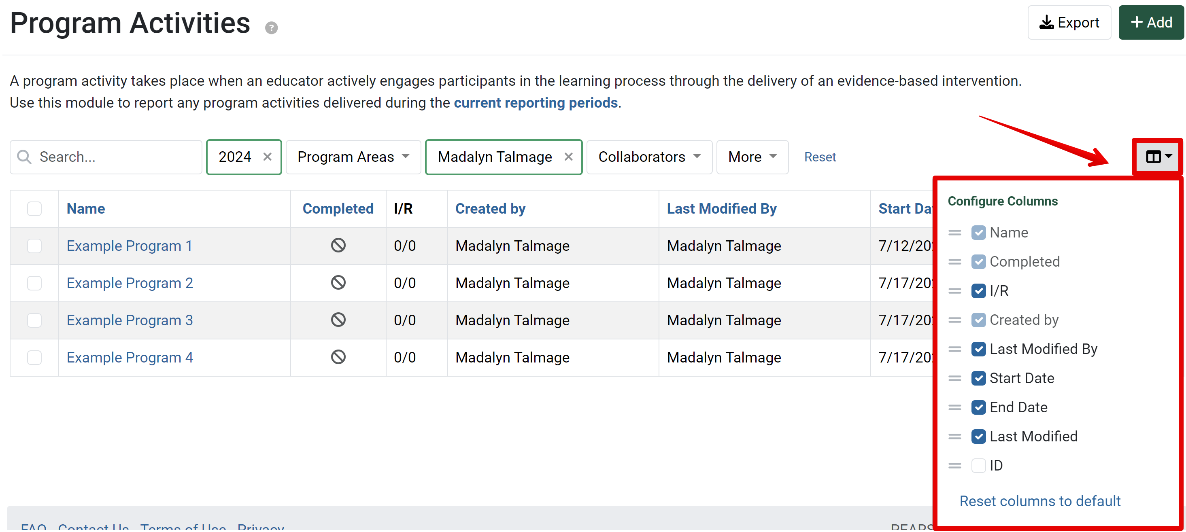Click the not-completed icon for Example Program 2
The image size is (1186, 532).
tap(338, 282)
